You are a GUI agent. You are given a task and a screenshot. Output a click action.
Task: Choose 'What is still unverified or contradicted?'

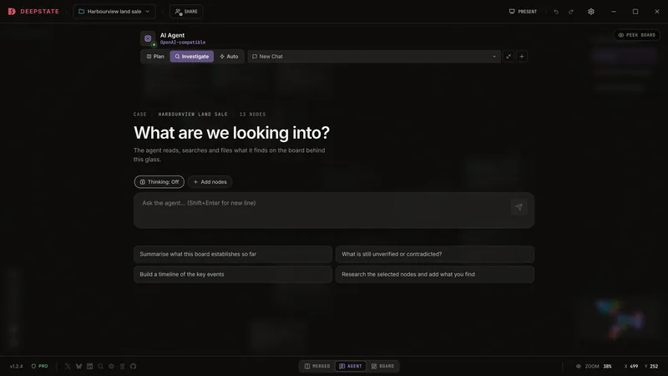(434, 254)
